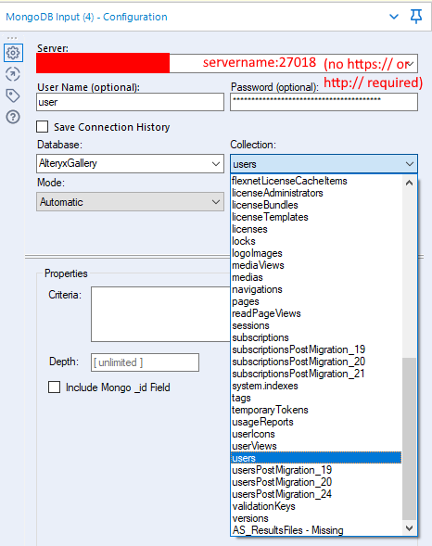Select licenseAdministrators in the collection list
Viewport: 432px width, 546px height.
[x=316, y=193]
